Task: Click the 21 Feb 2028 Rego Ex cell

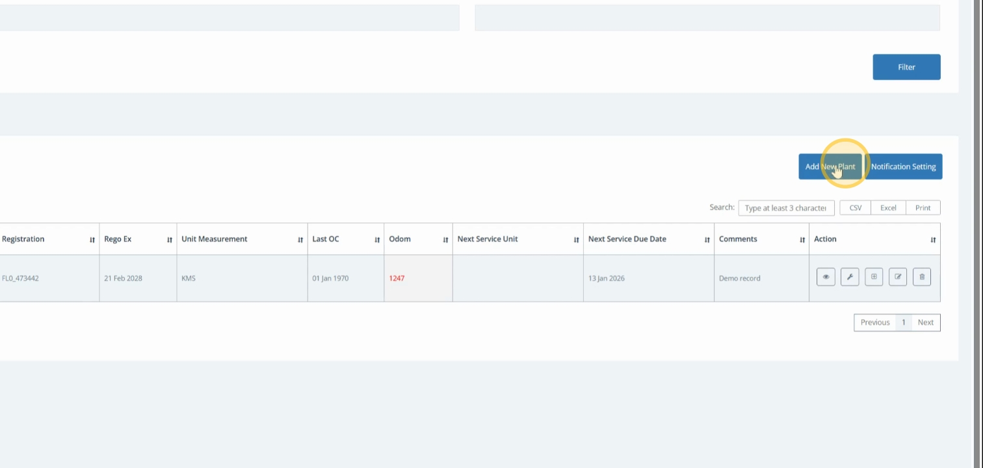Action: click(138, 278)
